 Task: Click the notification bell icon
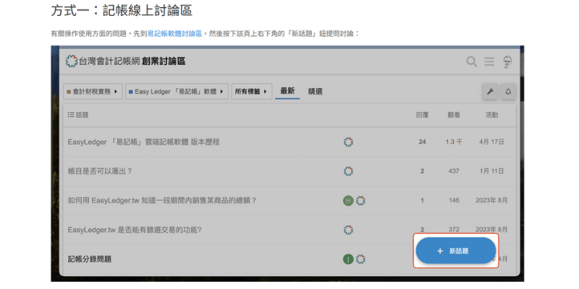(508, 92)
